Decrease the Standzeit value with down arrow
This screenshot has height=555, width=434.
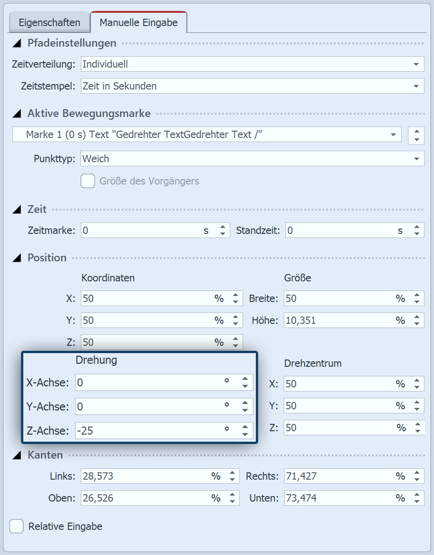(x=416, y=234)
